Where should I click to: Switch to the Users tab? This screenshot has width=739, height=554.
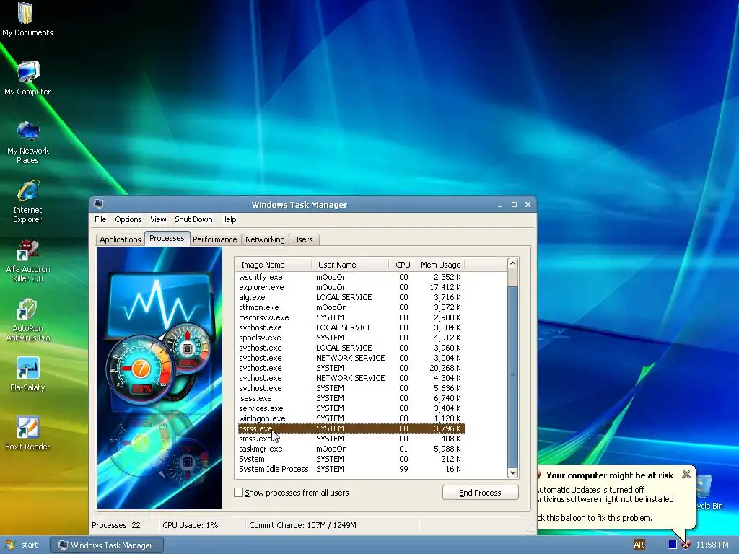point(303,239)
